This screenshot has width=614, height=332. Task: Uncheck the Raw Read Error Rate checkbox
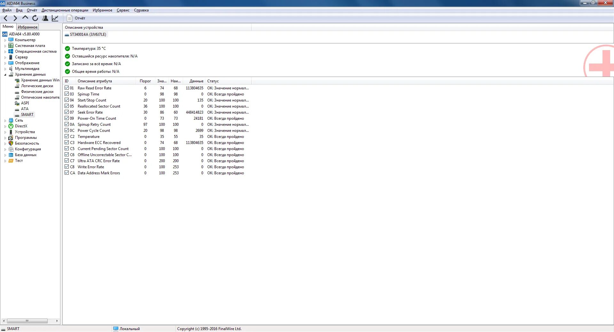point(67,88)
